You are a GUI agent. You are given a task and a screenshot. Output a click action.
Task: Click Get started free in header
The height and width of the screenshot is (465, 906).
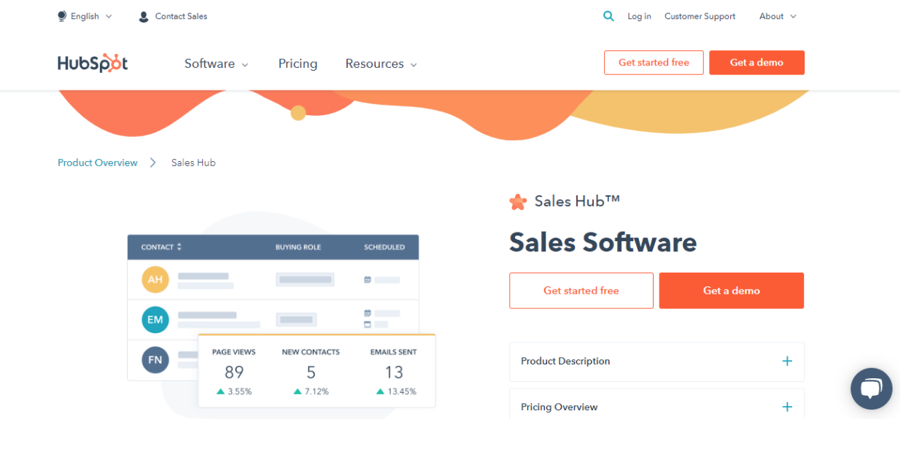pos(654,63)
